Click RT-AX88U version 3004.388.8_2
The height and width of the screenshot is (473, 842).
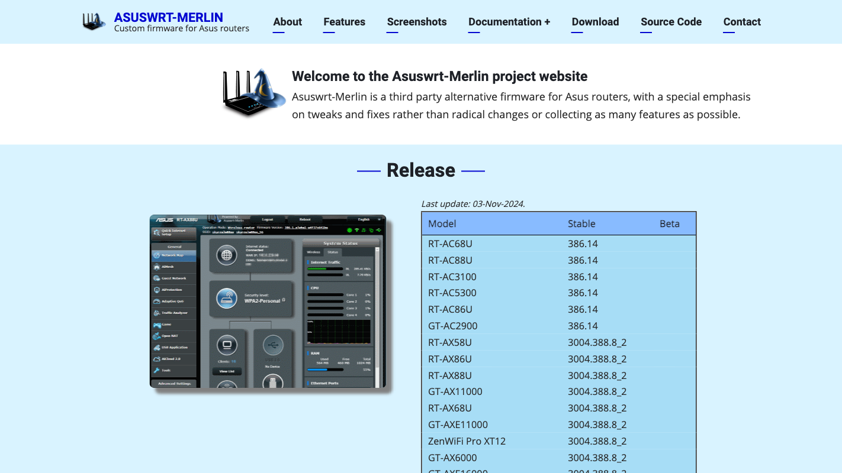(597, 375)
